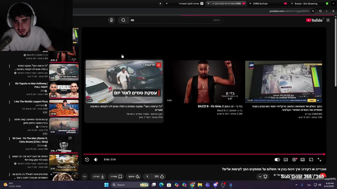This screenshot has width=337, height=189.
Task: Open site information icon in address bar
Action: (x=313, y=11)
